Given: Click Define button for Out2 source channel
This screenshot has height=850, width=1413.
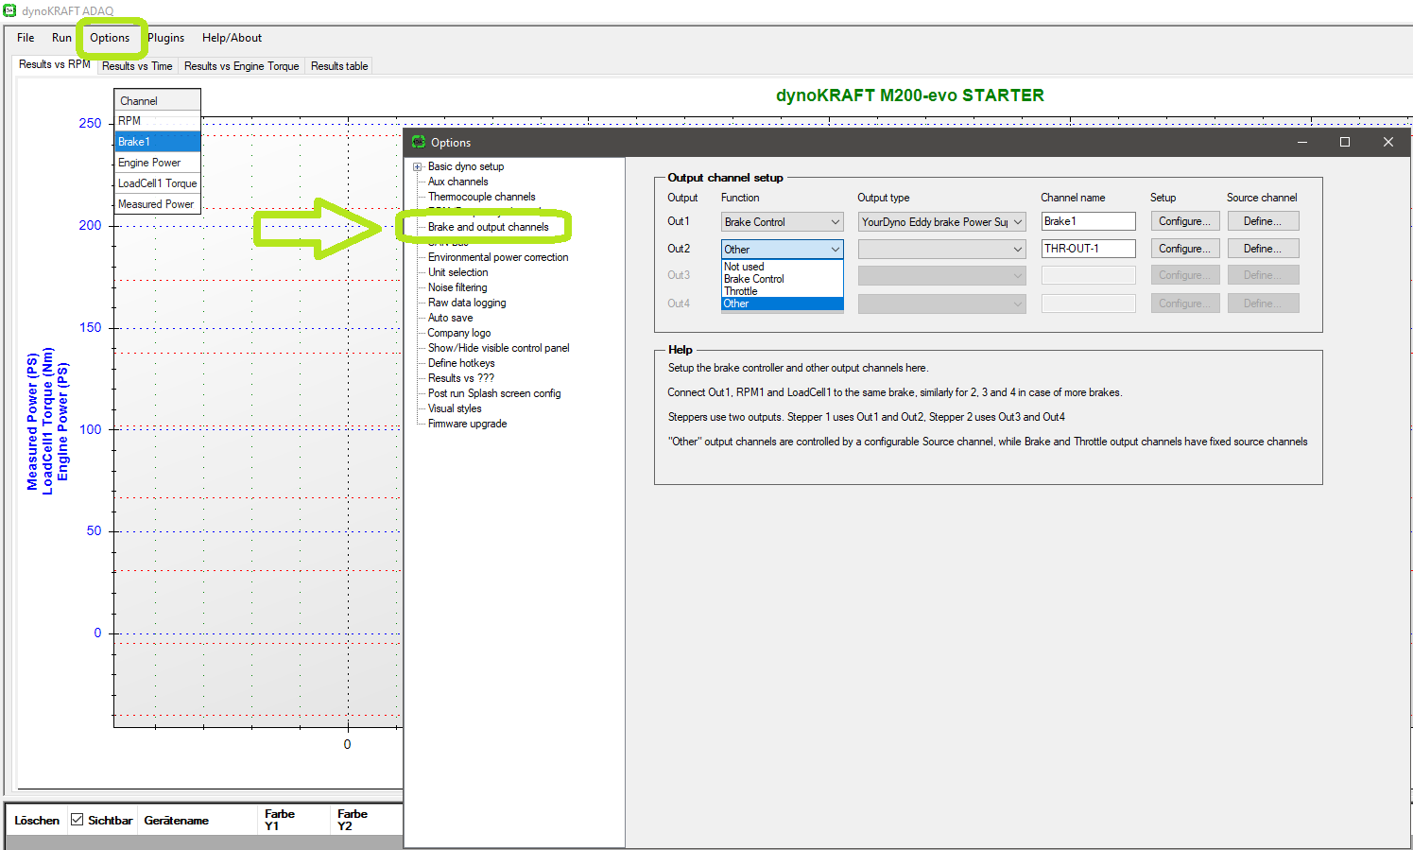Looking at the screenshot, I should click(x=1263, y=249).
